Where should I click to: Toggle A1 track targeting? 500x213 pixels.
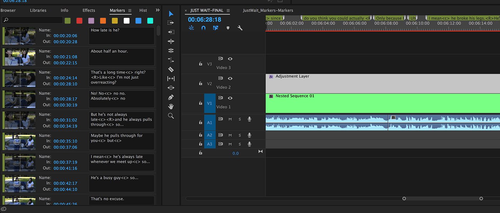click(x=210, y=123)
